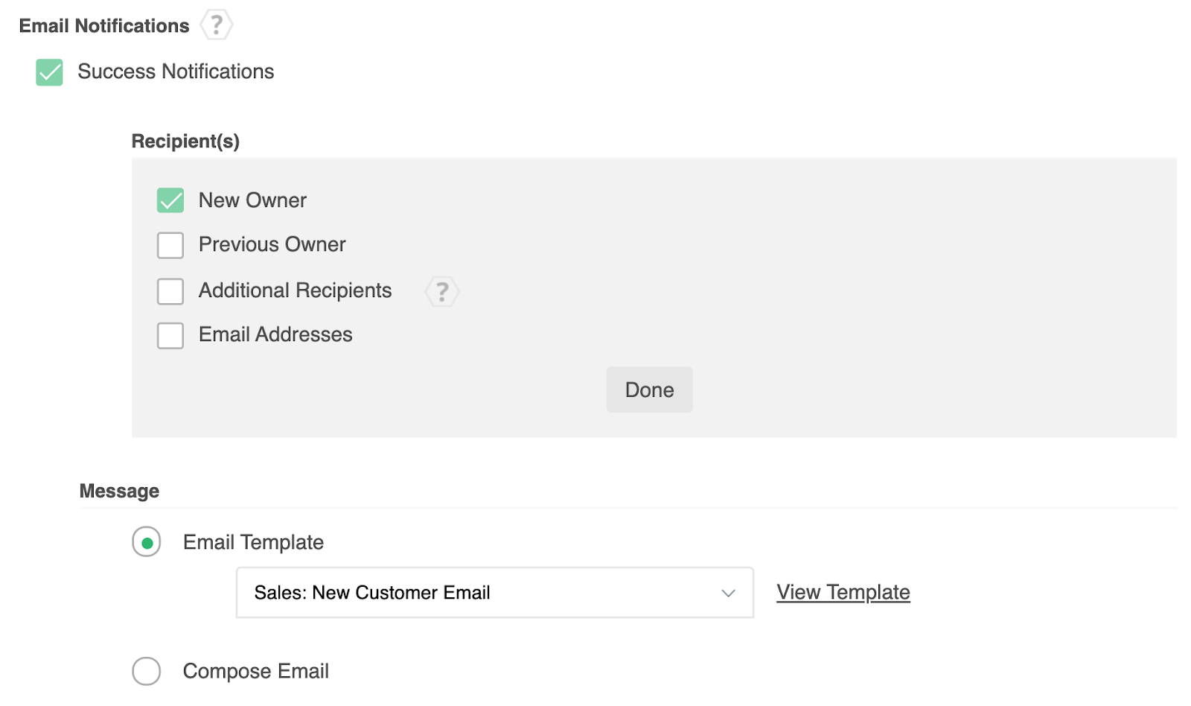Click the down chevron in the template dropdown

(728, 593)
